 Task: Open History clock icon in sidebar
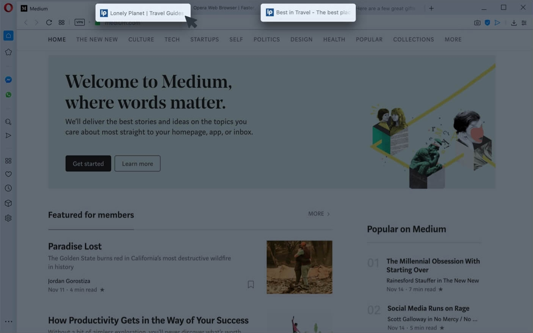point(8,188)
